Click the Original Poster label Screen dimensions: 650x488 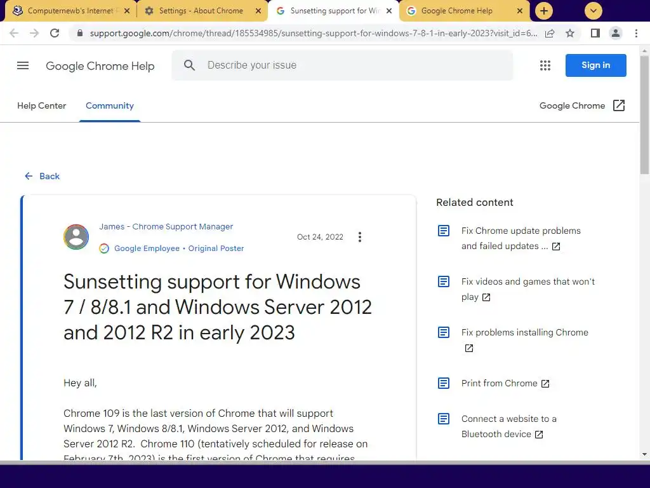[x=216, y=248]
